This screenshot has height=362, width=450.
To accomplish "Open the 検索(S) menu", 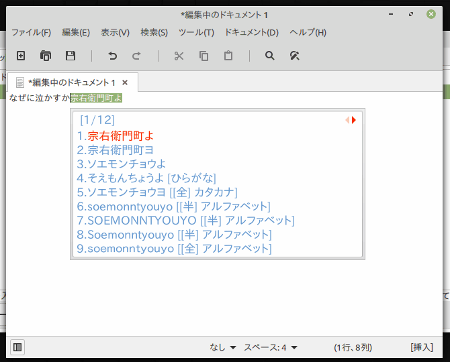I will coord(154,32).
